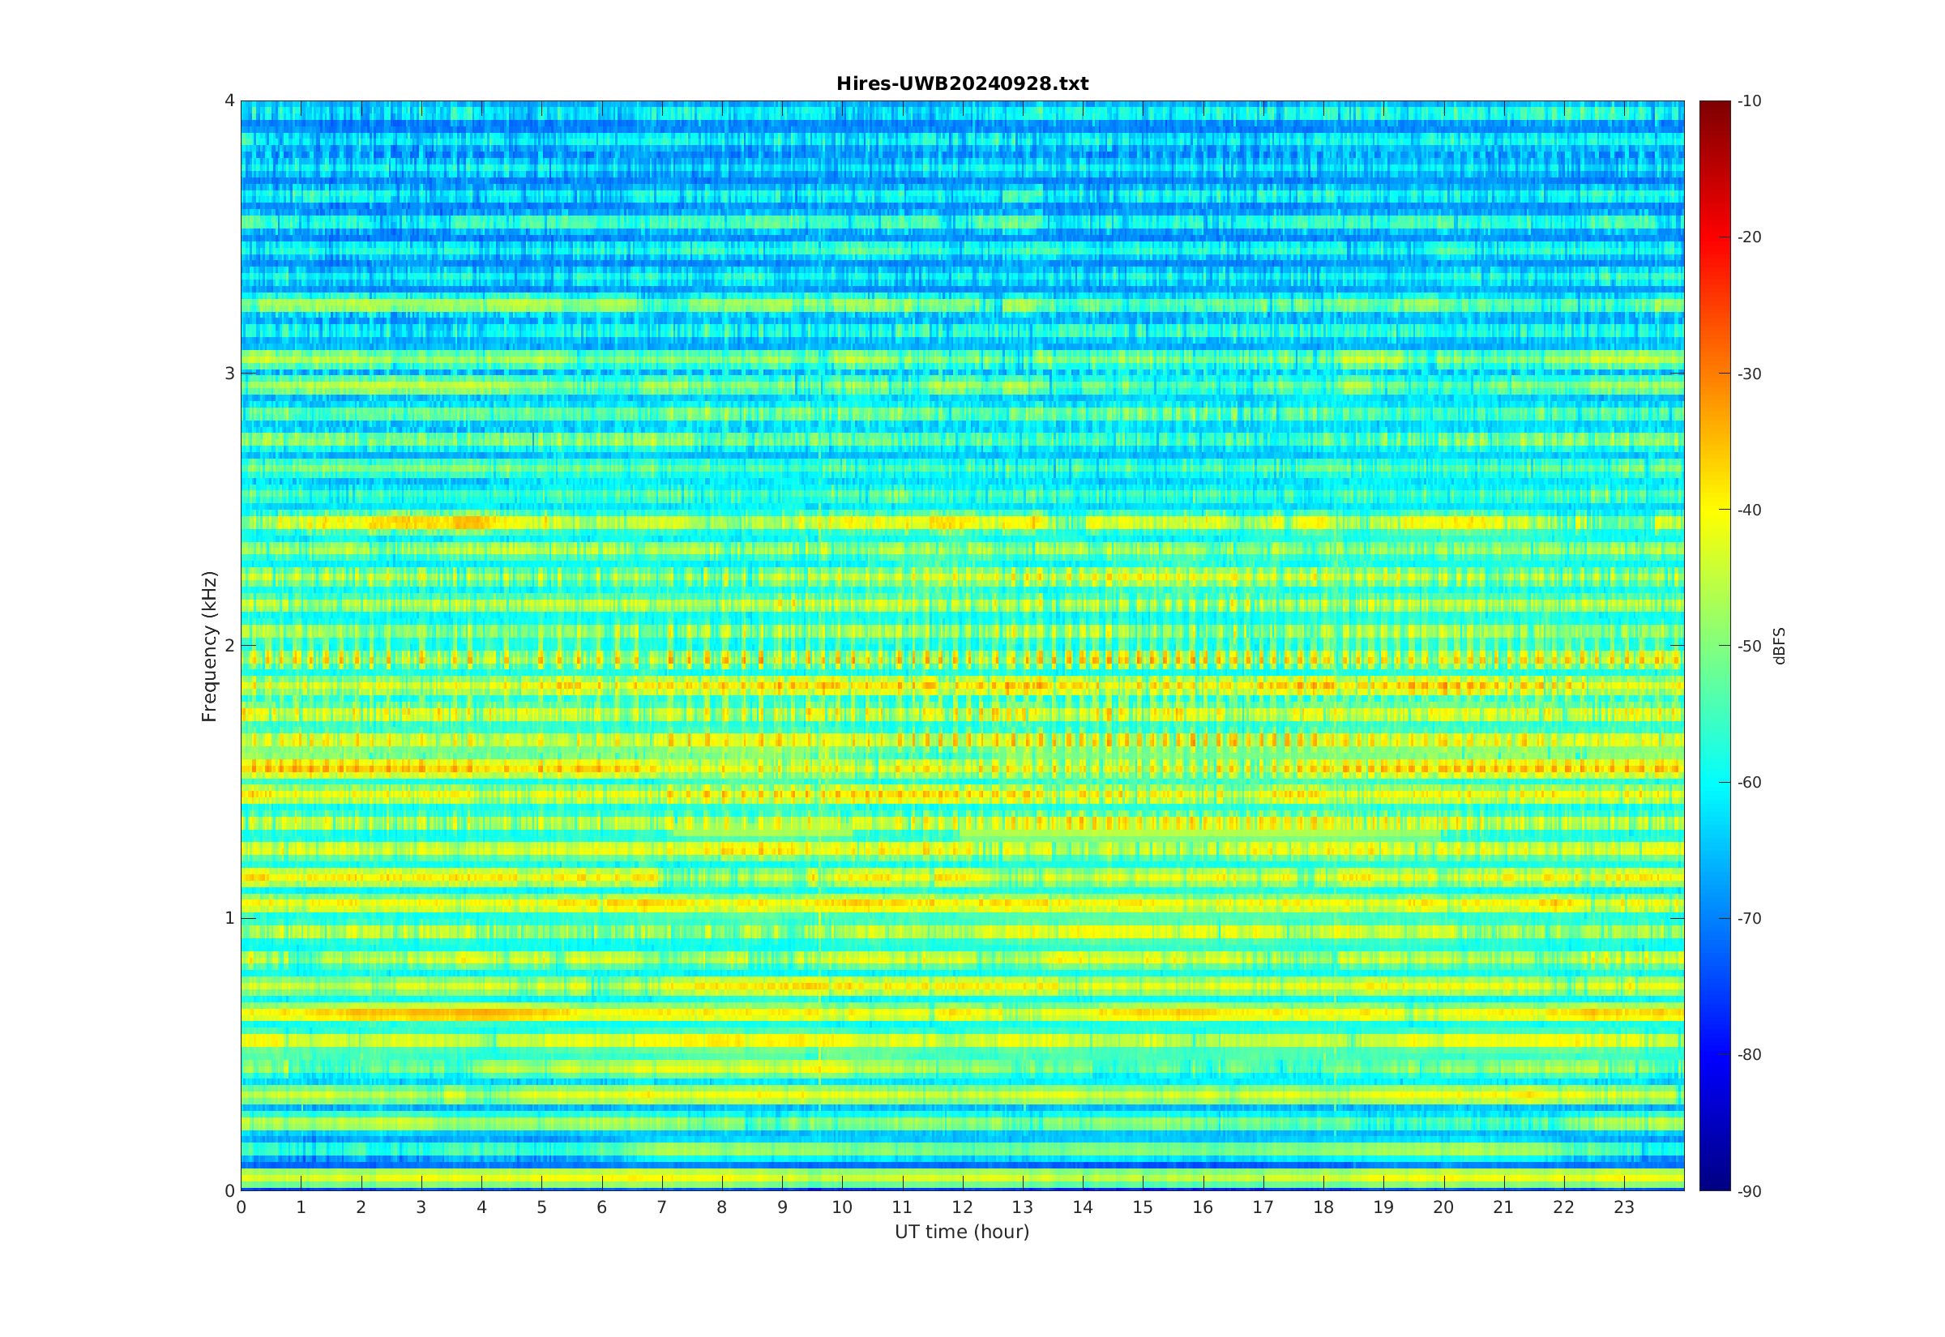Click the 2 kHz frequency axis tick label
Screen dimensions: 1945x1337
point(229,646)
